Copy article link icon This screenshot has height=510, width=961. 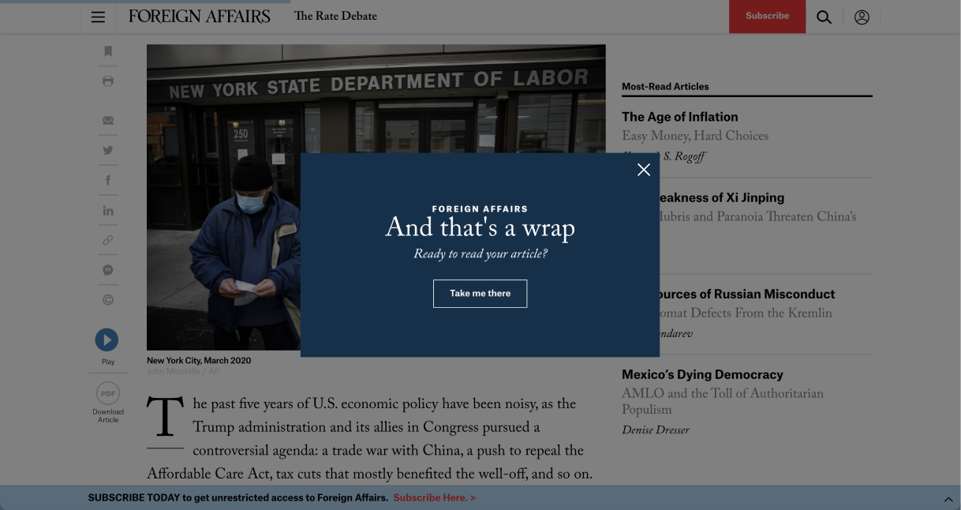click(108, 240)
